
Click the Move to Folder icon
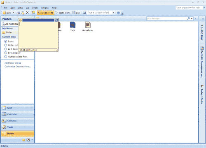click(x=23, y=13)
